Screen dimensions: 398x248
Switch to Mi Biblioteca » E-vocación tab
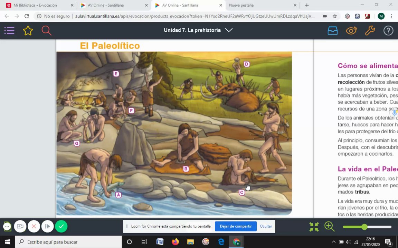35,5
